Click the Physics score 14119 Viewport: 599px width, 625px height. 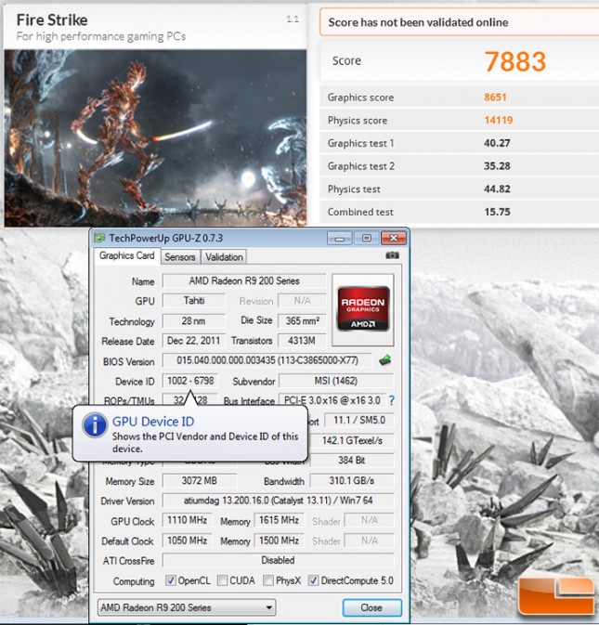[499, 121]
